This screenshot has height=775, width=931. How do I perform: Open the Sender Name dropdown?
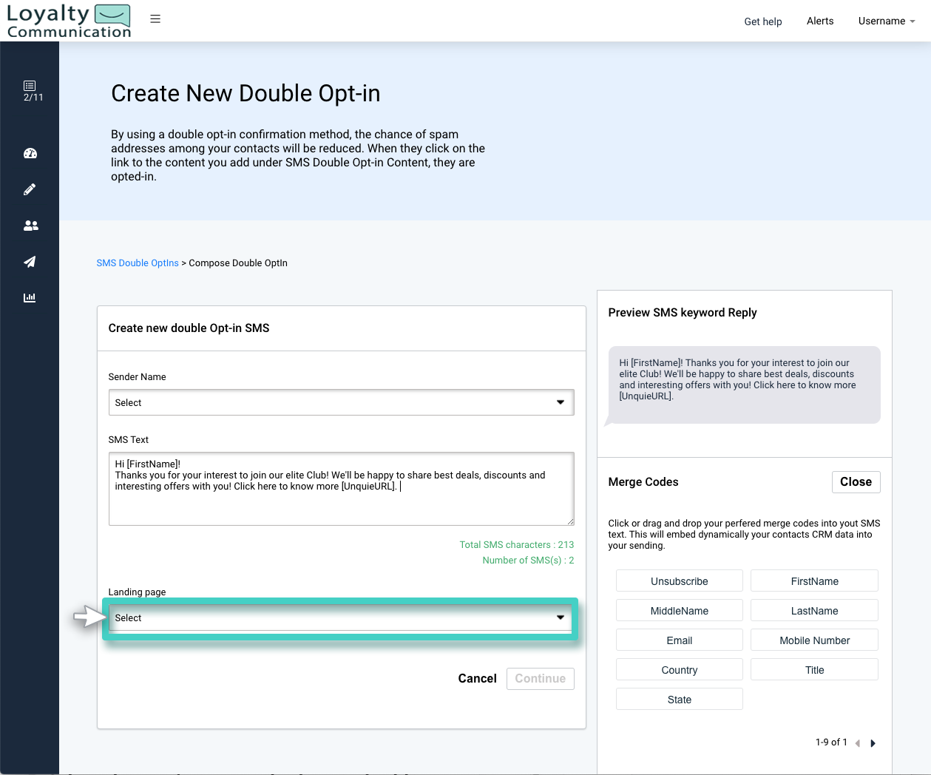[x=341, y=402]
